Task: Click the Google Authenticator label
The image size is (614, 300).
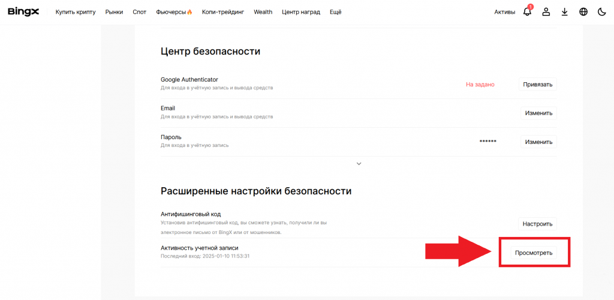Action: click(x=189, y=80)
